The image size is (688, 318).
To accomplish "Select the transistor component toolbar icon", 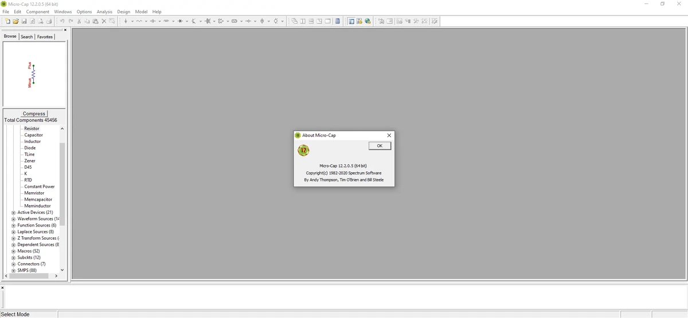I will tap(193, 21).
